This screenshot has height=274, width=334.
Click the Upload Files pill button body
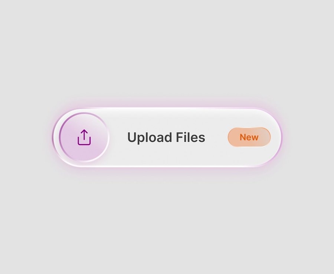[167, 137]
